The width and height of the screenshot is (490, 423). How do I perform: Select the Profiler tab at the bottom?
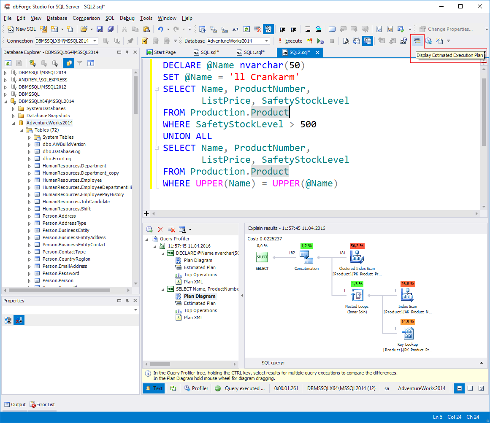(x=196, y=388)
